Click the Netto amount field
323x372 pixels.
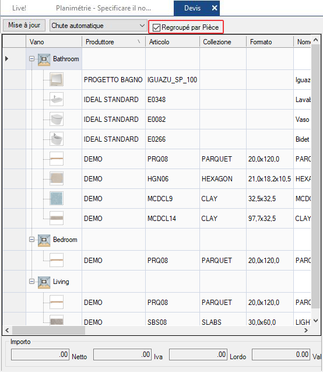point(40,355)
